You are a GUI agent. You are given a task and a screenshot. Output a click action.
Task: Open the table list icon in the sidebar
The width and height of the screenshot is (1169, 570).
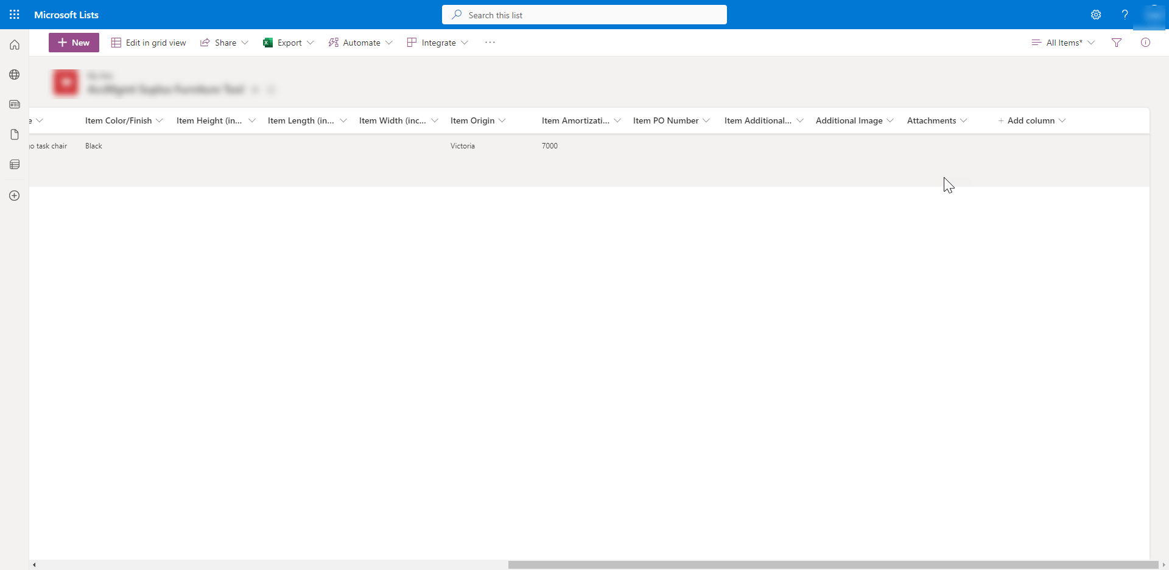(14, 164)
